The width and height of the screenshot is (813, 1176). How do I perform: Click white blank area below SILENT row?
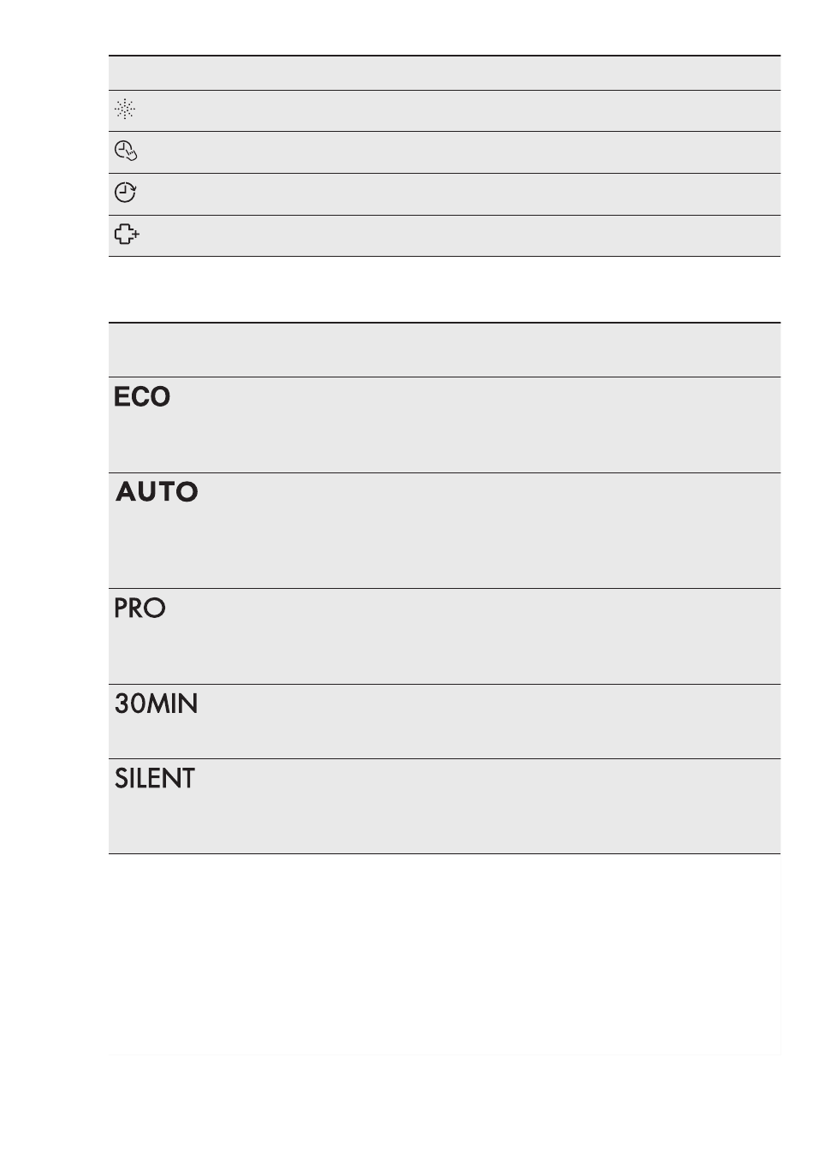pos(444,954)
